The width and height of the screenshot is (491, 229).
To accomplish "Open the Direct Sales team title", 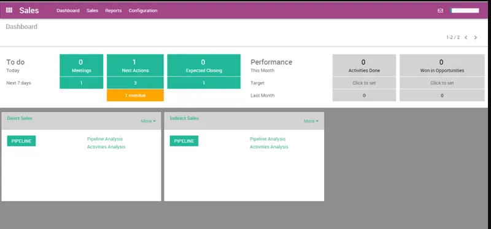I will 20,118.
